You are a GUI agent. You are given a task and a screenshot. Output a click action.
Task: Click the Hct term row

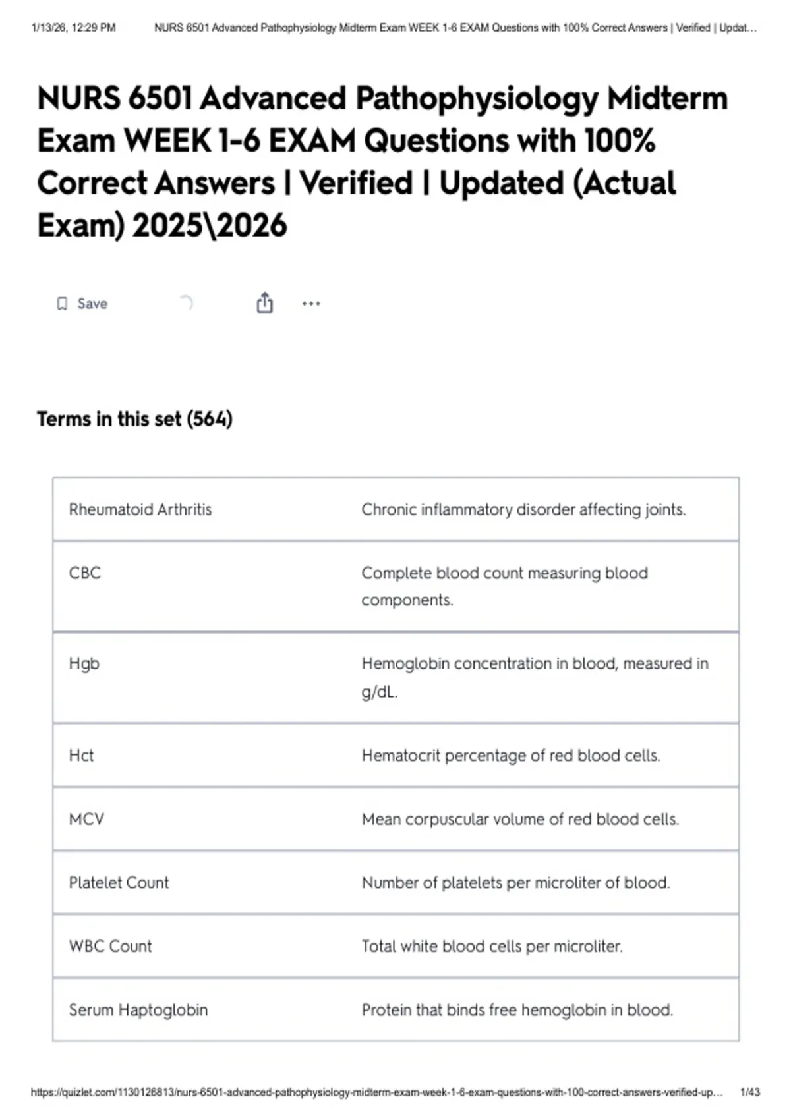tap(395, 755)
